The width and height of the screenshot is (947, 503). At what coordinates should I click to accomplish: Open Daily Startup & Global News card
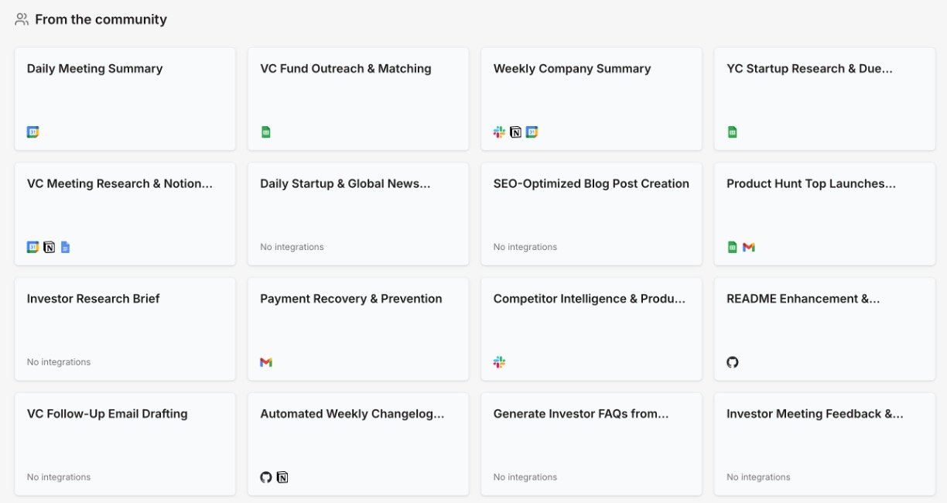pyautogui.click(x=357, y=214)
